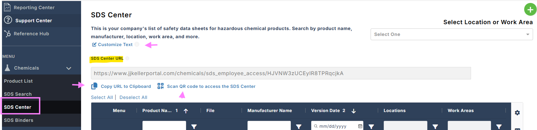Click the Select All link
The image size is (537, 130).
pyautogui.click(x=102, y=97)
